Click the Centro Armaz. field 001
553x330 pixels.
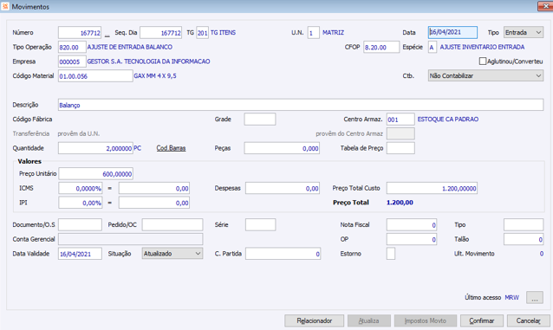(400, 120)
